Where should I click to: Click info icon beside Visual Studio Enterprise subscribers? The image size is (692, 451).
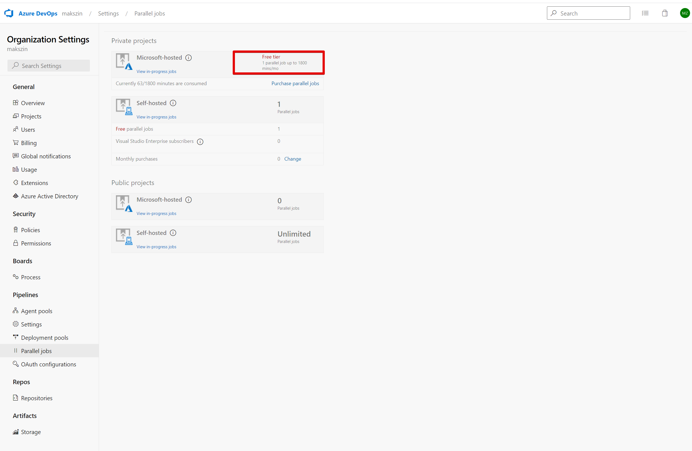click(200, 142)
